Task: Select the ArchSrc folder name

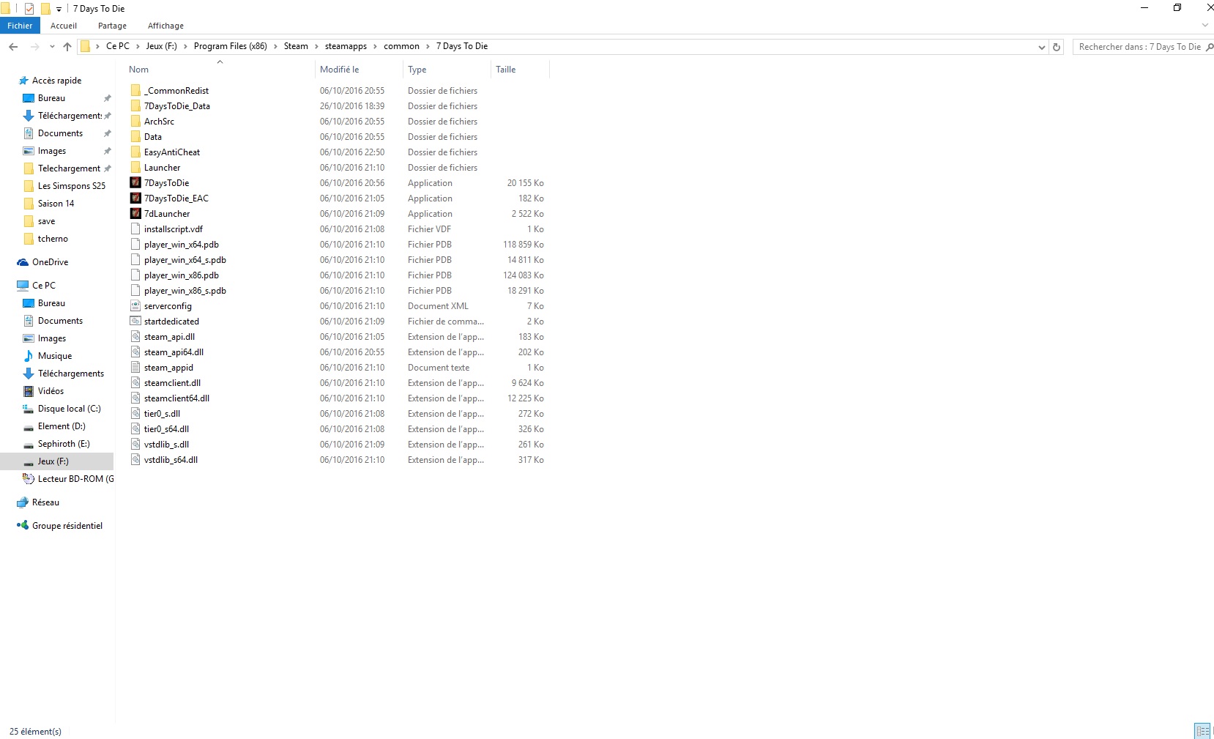Action: (159, 122)
